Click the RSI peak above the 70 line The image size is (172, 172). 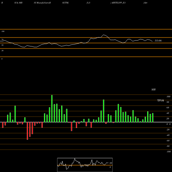pos(104,35)
